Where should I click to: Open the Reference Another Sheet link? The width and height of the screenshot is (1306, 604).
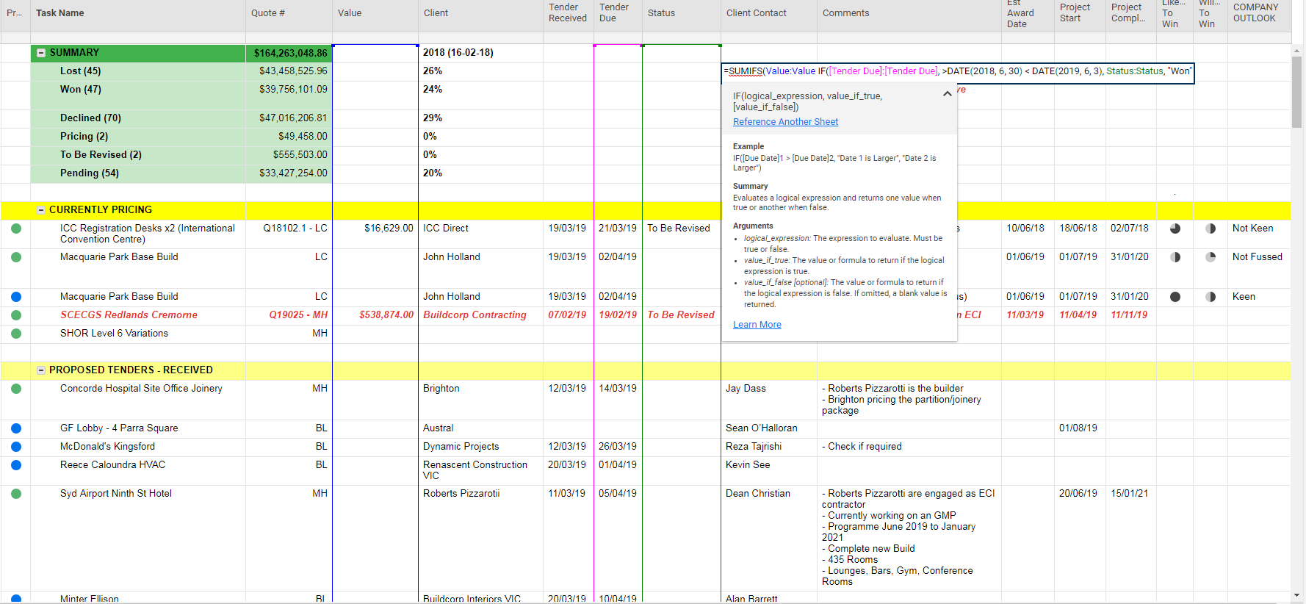pyautogui.click(x=785, y=122)
